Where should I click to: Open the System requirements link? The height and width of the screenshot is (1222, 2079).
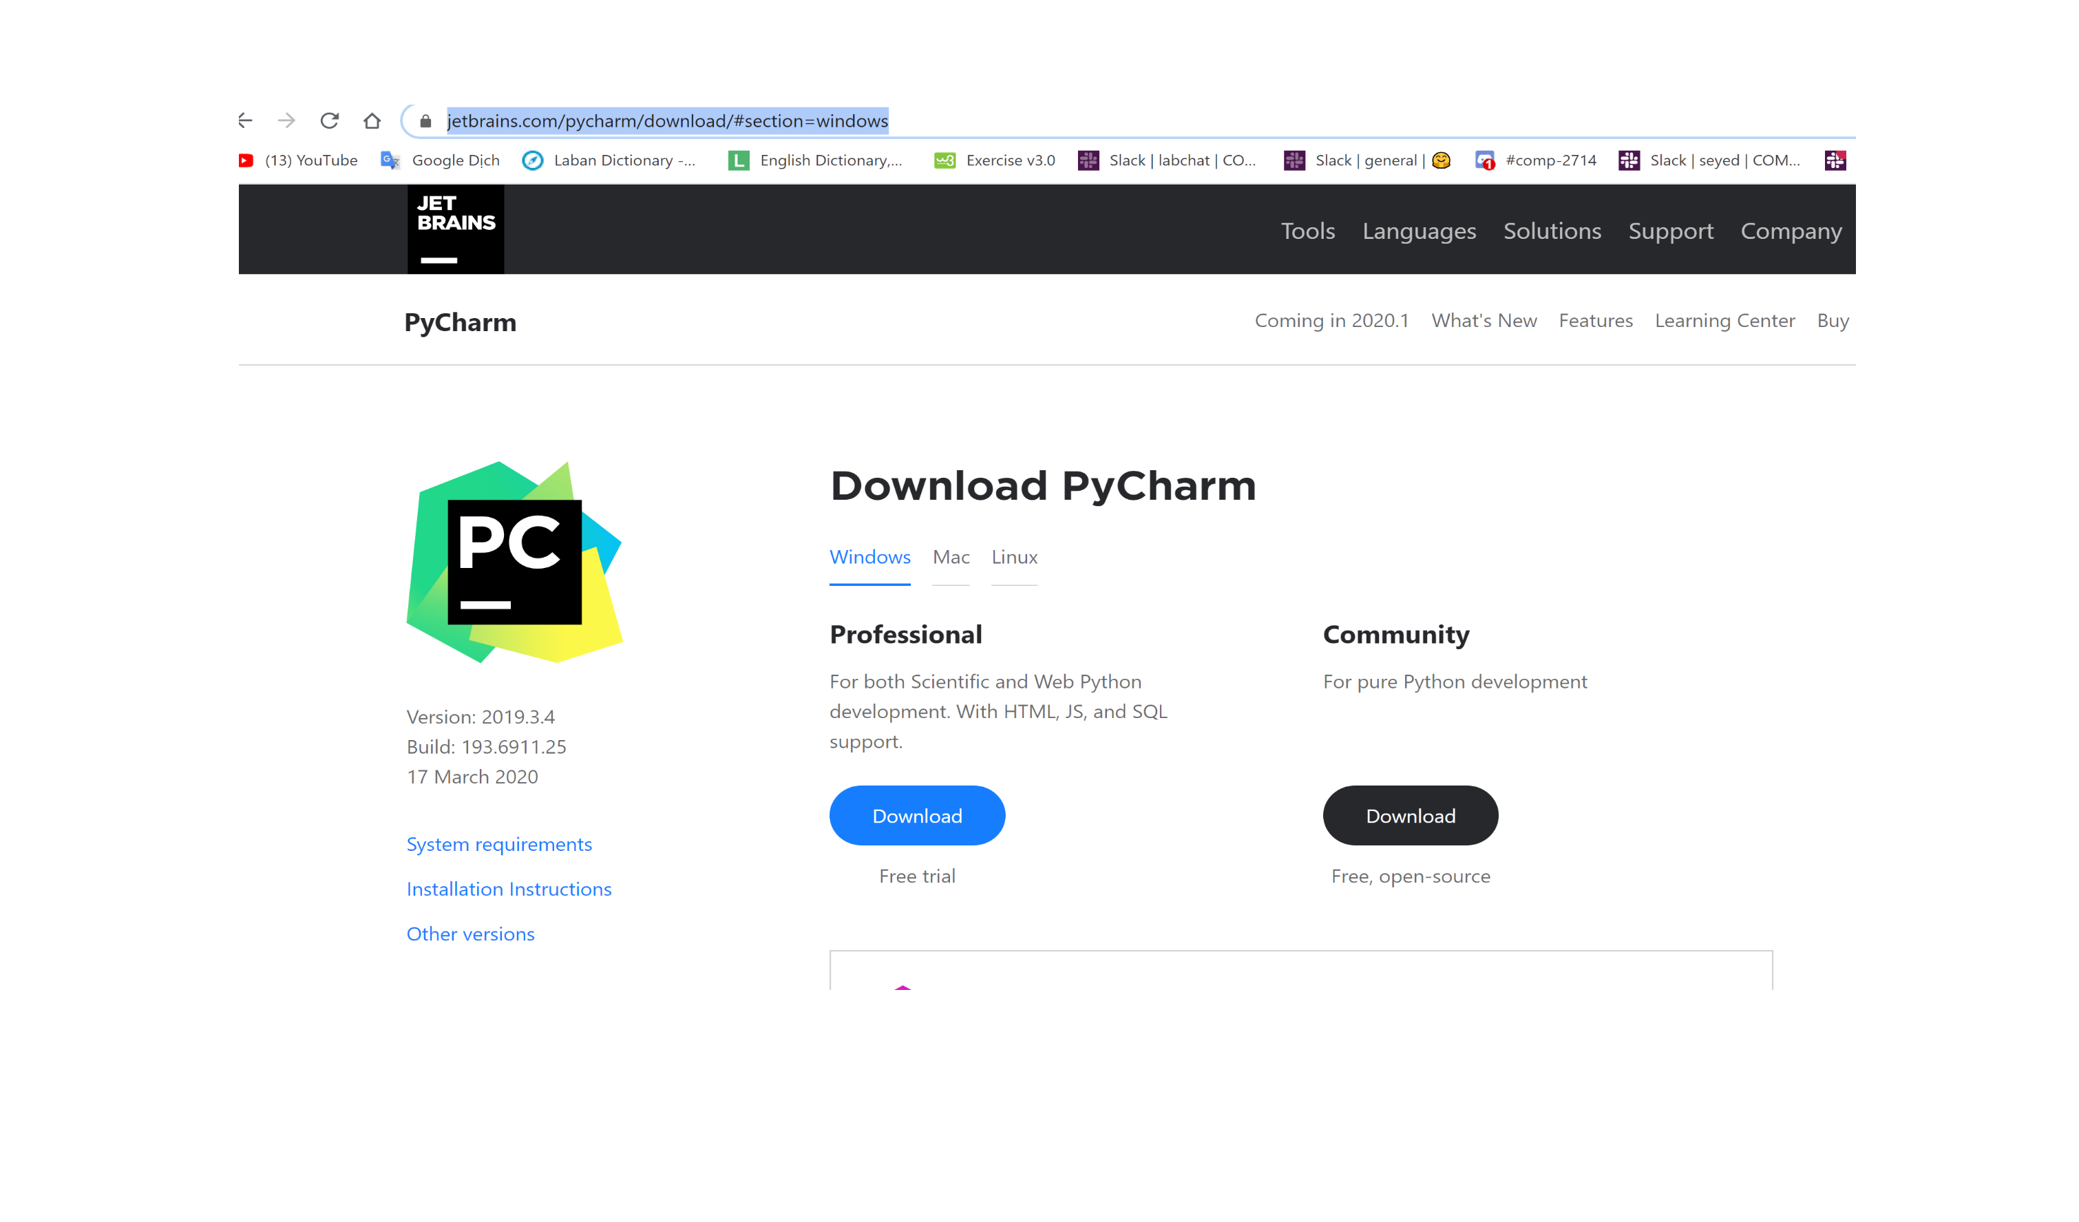point(499,844)
